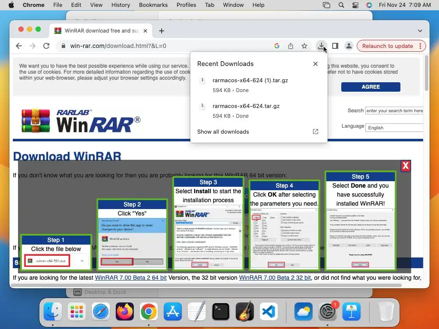
Task: Click Relaunch to update button
Action: 388,46
